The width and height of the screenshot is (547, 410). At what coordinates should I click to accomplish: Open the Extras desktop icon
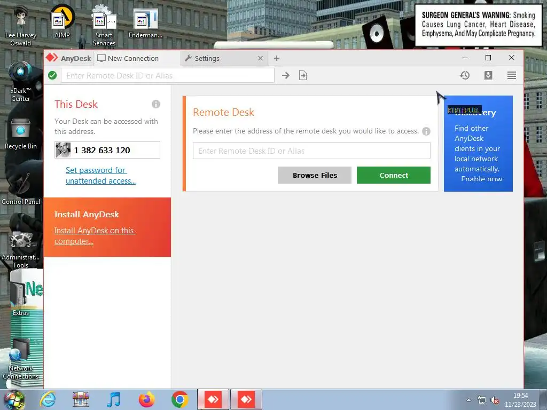[21, 297]
